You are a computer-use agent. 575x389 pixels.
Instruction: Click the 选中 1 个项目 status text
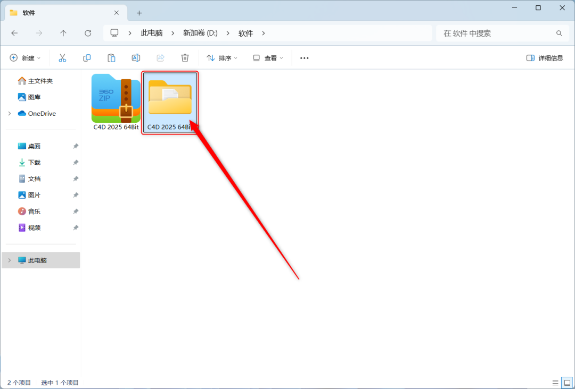click(60, 383)
